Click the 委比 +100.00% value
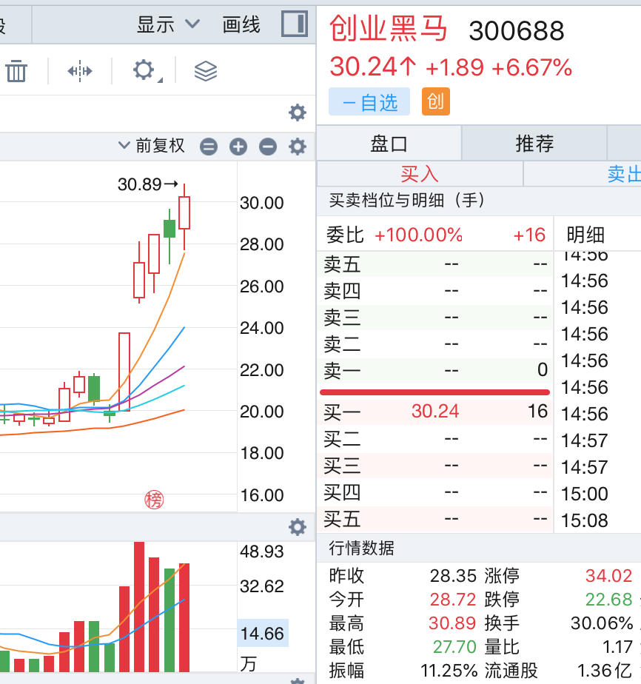The image size is (641, 684). click(x=419, y=235)
